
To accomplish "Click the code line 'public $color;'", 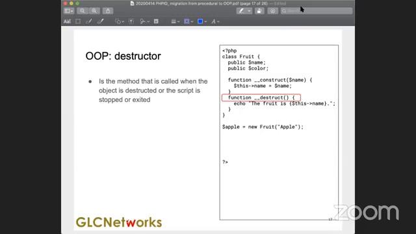I will coord(248,68).
